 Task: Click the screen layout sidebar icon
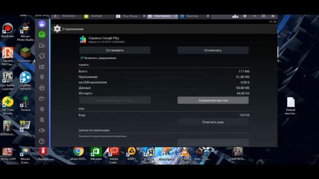(42, 45)
